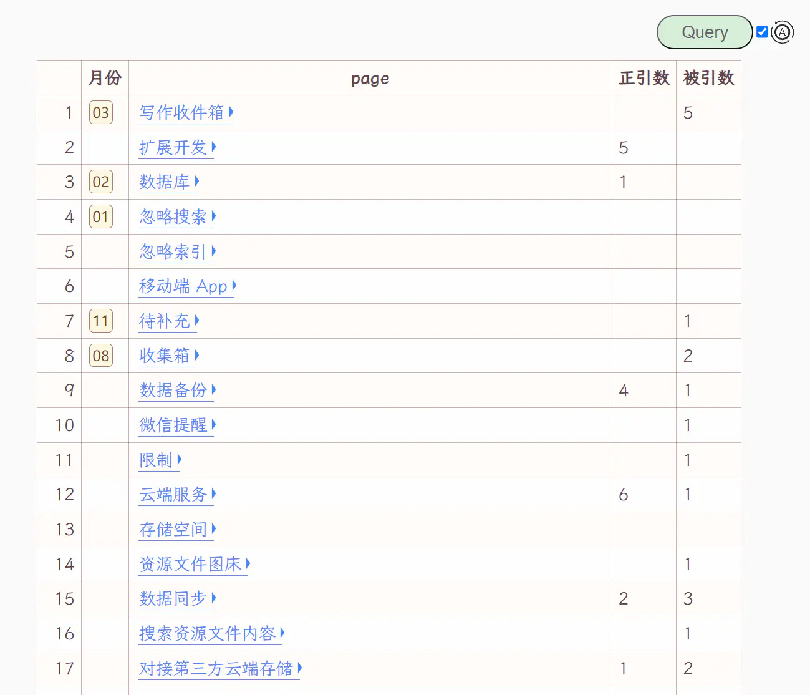Click the arrow after 微信提醒
Viewport: 810px width, 695px height.
pyautogui.click(x=213, y=424)
